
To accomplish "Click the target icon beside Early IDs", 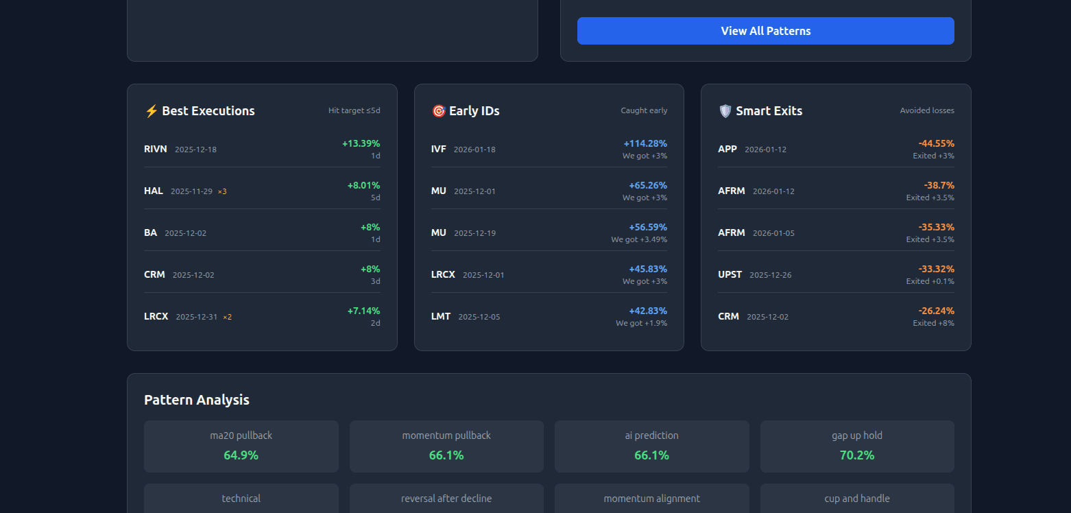I will (439, 110).
